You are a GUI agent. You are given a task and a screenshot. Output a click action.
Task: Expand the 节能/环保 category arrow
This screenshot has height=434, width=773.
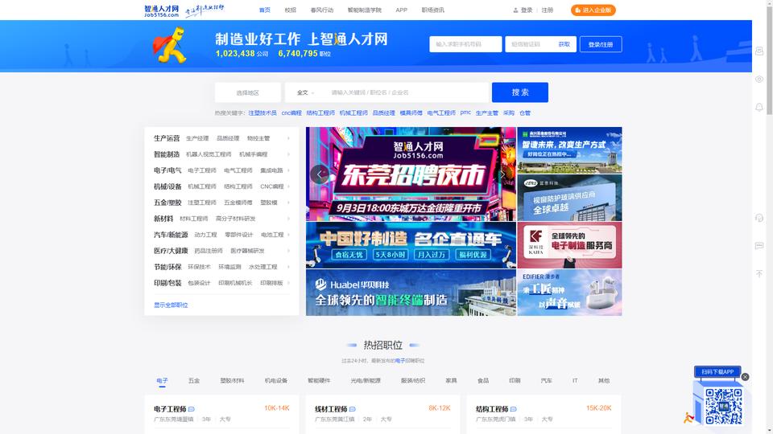point(288,267)
